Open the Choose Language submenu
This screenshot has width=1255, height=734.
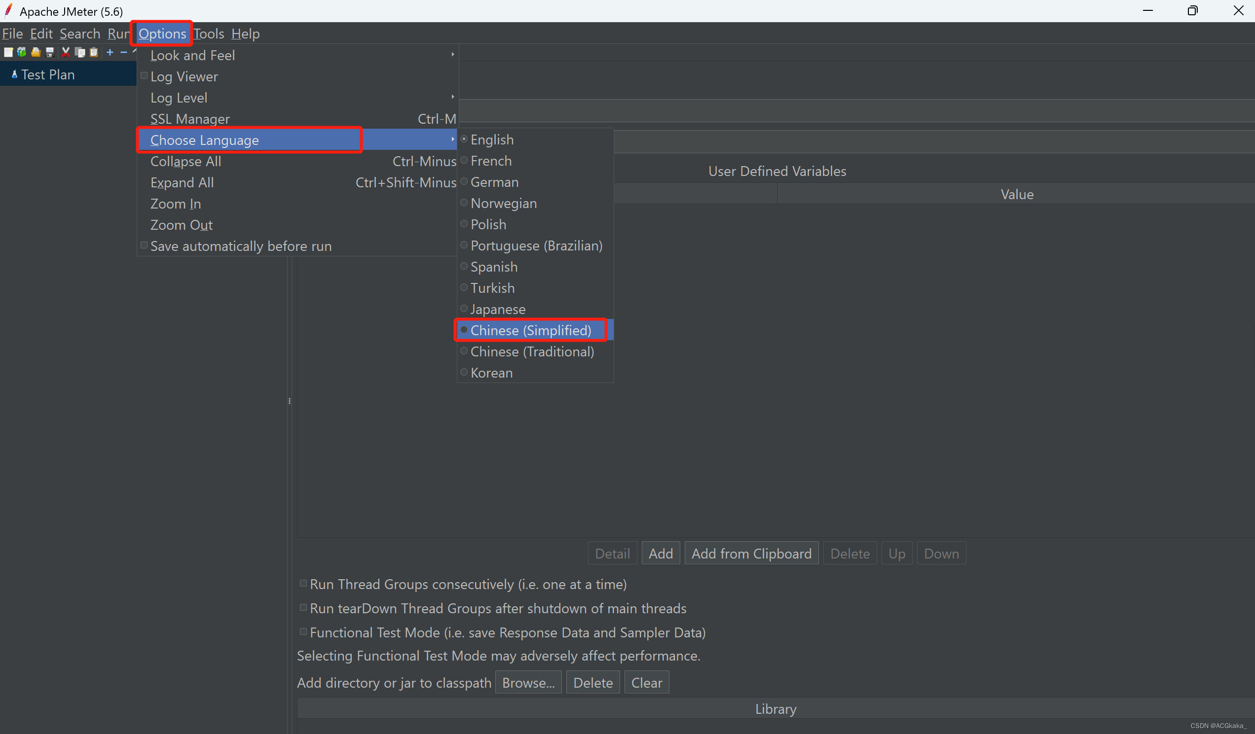pos(298,140)
